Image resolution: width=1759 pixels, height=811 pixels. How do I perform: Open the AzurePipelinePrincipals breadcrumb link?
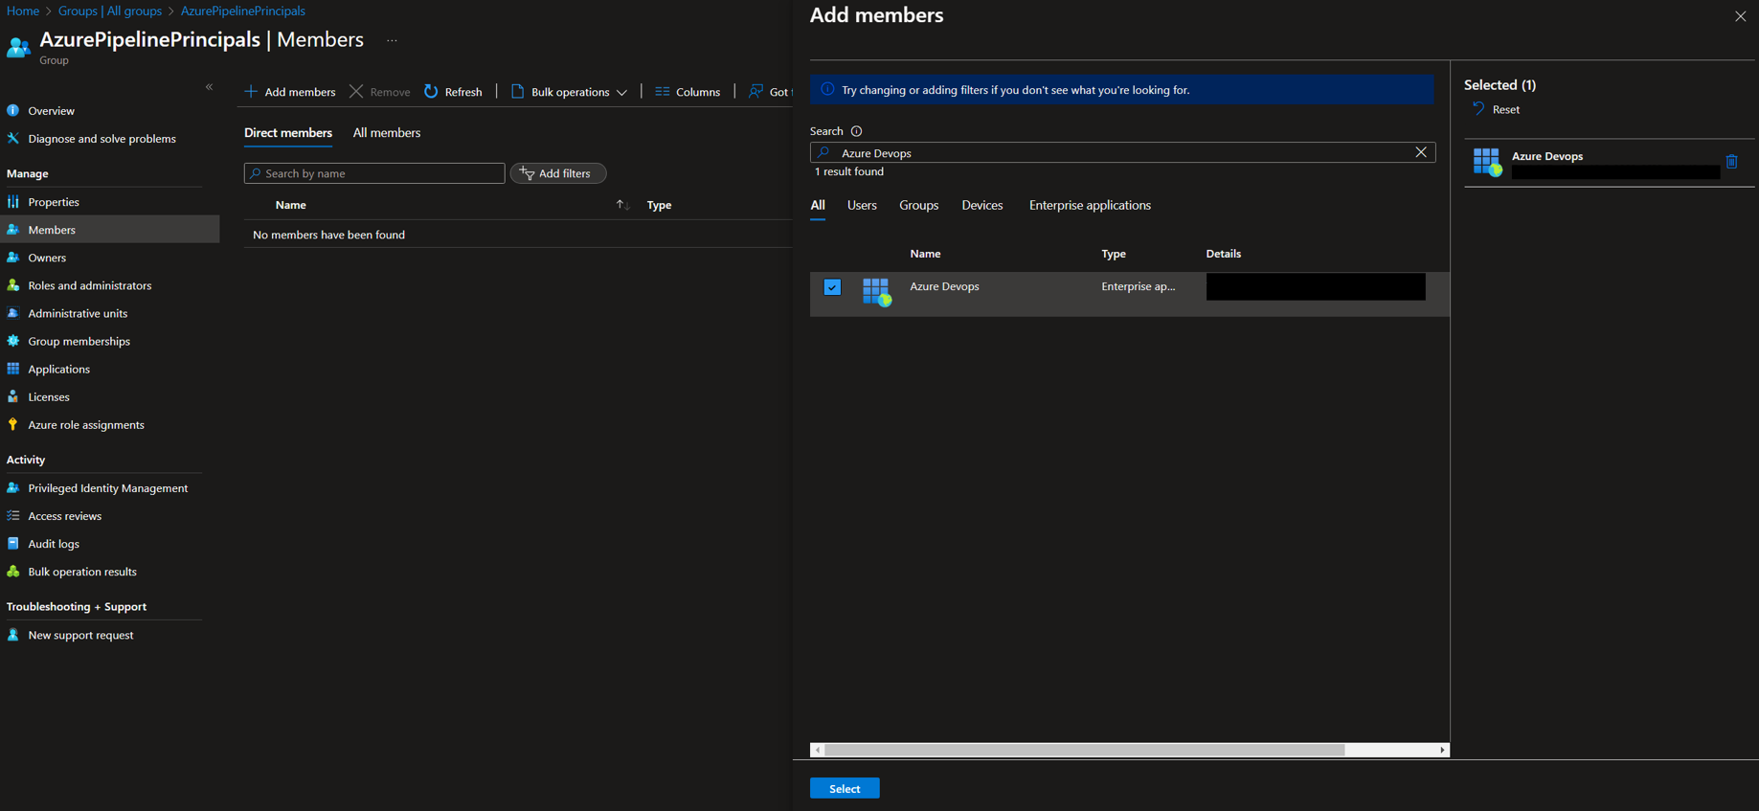click(243, 11)
